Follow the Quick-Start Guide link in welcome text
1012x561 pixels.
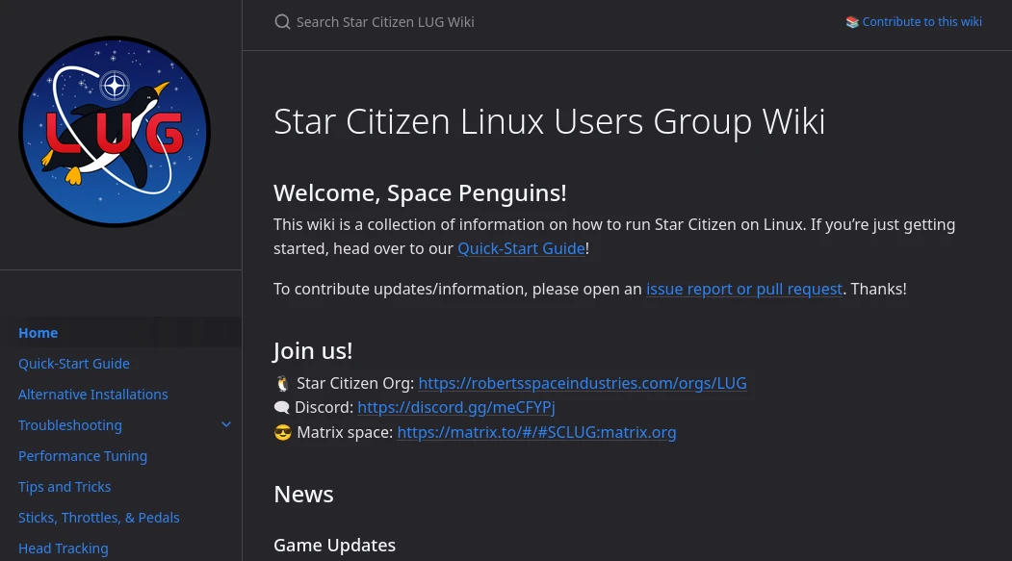pos(521,248)
